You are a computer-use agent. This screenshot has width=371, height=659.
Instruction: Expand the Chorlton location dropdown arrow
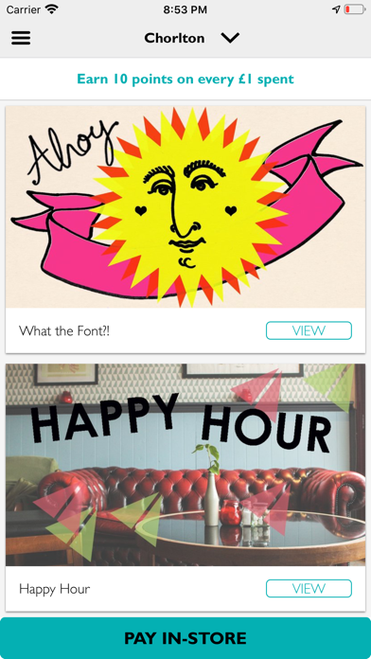point(230,38)
